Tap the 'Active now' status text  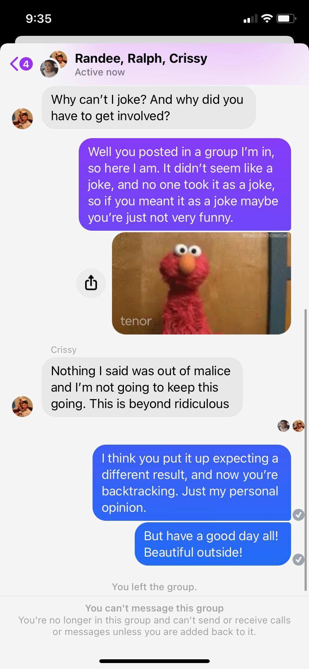(100, 72)
